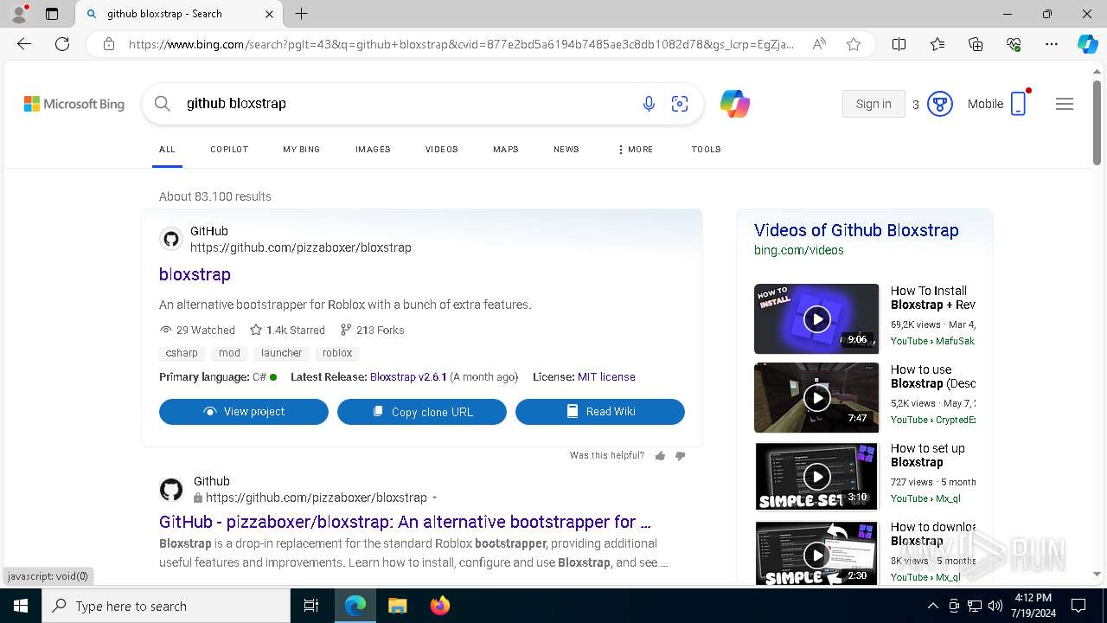
Task: Launch Firefox from the taskbar
Action: [440, 606]
